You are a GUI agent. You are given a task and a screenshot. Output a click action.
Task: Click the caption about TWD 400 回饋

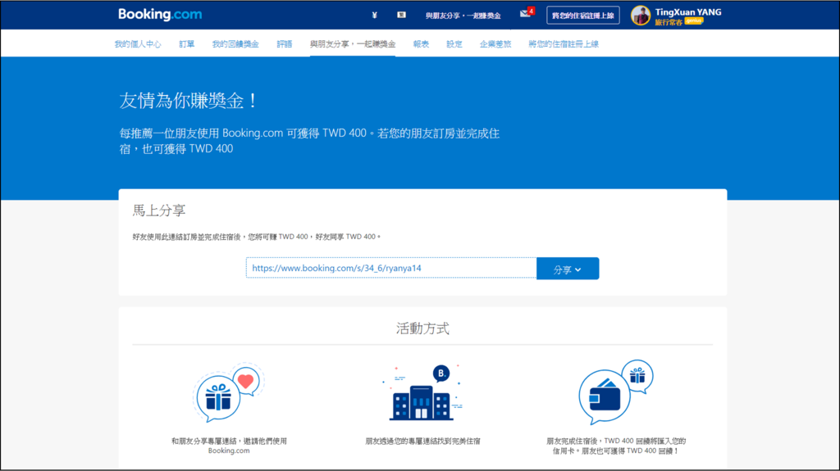(616, 446)
